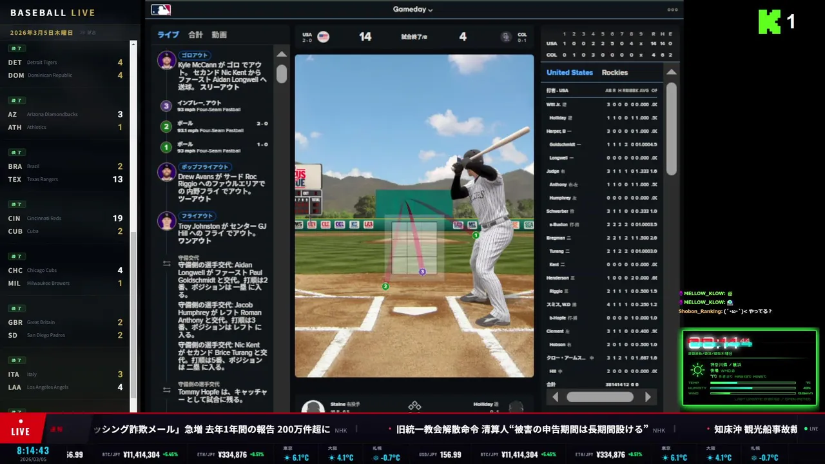Click pitcher Staine's avatar below field
Viewport: 825px width, 464px height.
313,407
